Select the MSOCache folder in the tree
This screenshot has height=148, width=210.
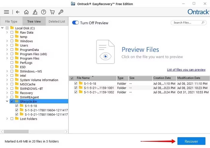coord(28,84)
